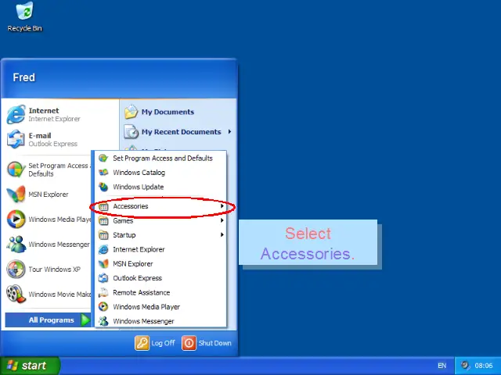Image resolution: width=501 pixels, height=375 pixels.
Task: Click the My Documents folder icon
Action: click(131, 112)
